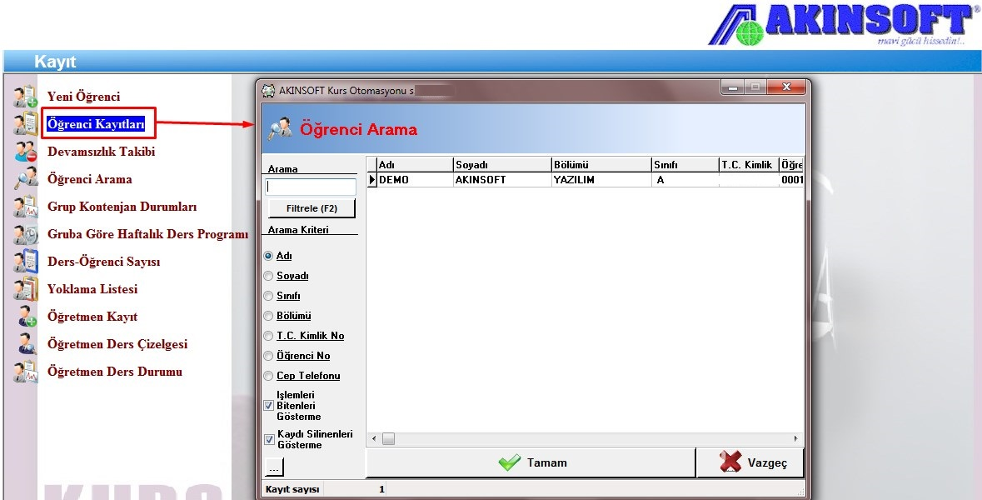Viewport: 982px width, 500px height.
Task: Click the Grup Kontenjan Durumları icon
Action: pos(26,207)
